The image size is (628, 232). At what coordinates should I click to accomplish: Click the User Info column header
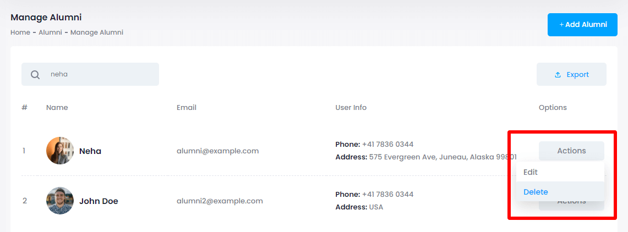point(351,107)
